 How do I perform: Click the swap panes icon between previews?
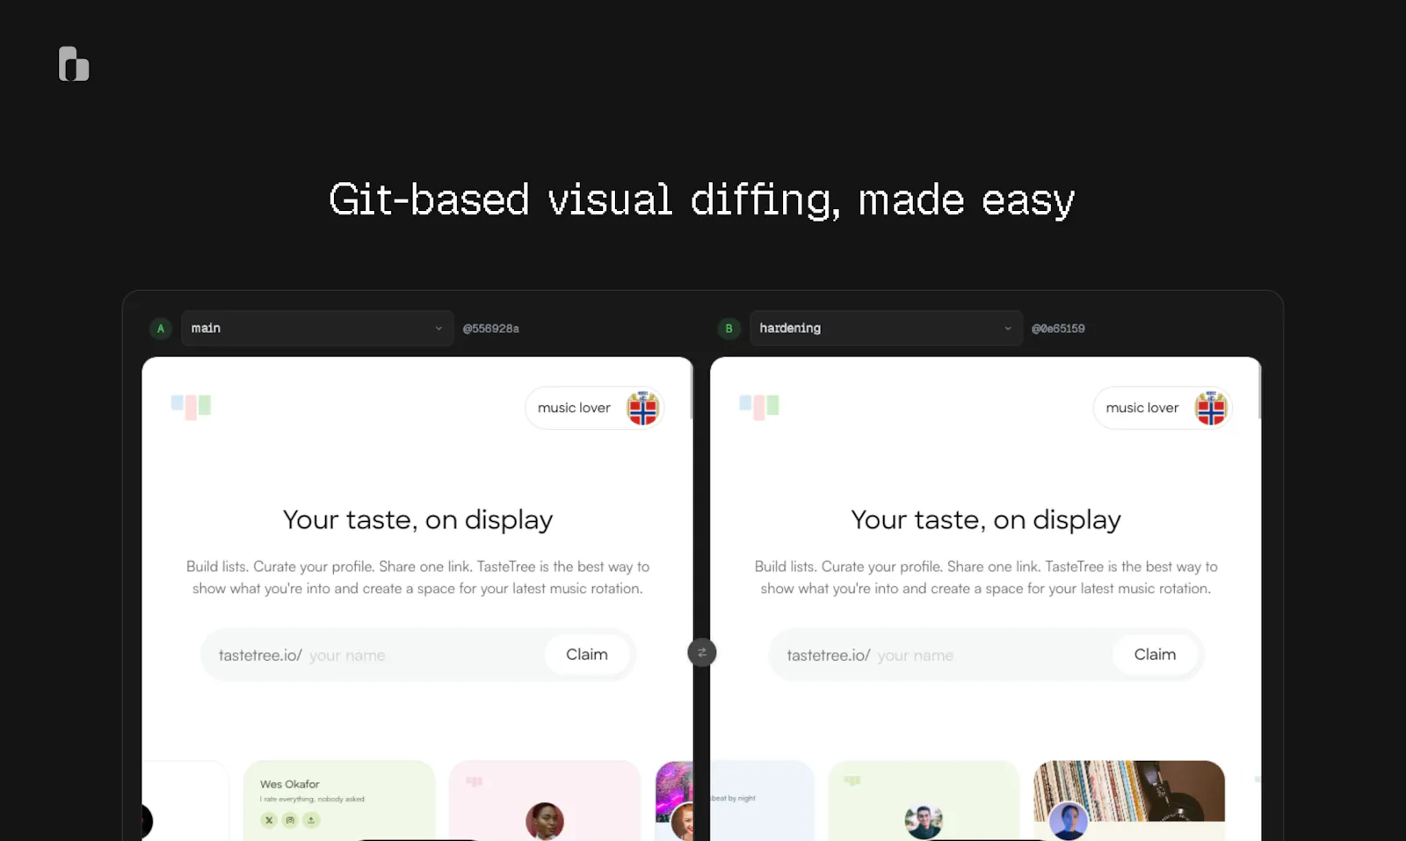pyautogui.click(x=702, y=652)
